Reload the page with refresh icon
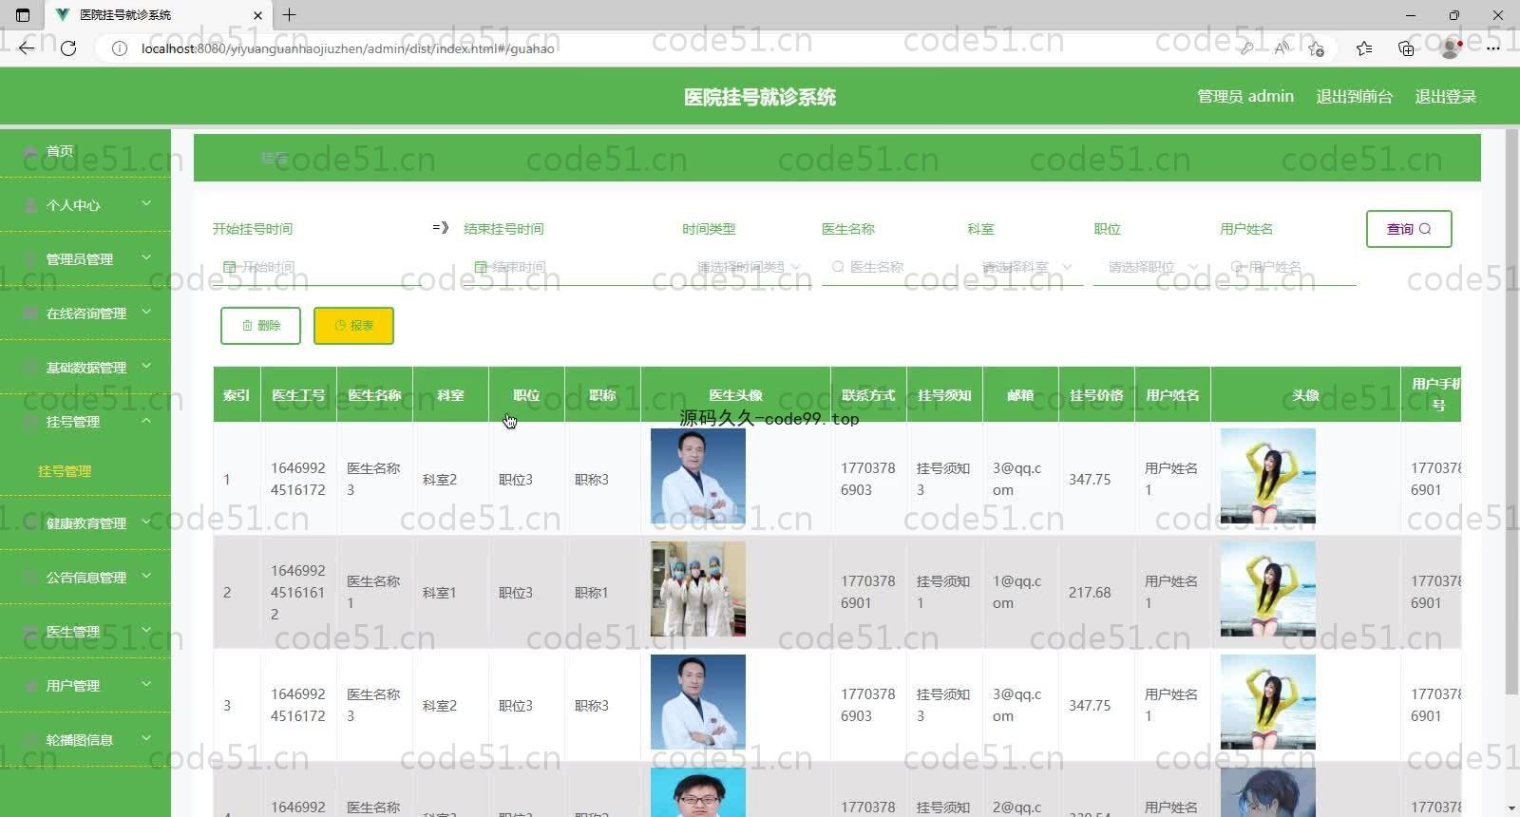This screenshot has width=1520, height=817. point(68,47)
